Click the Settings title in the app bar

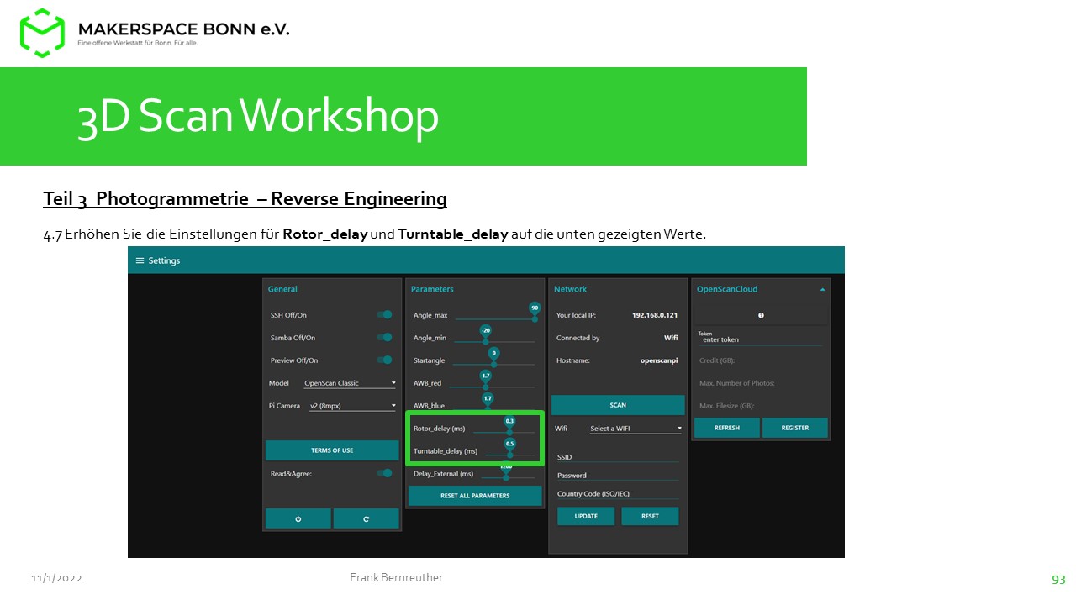tap(164, 260)
